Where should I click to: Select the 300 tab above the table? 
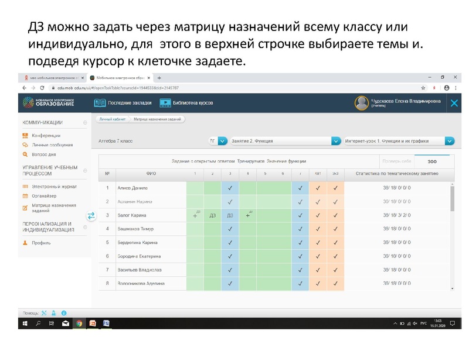[434, 160]
